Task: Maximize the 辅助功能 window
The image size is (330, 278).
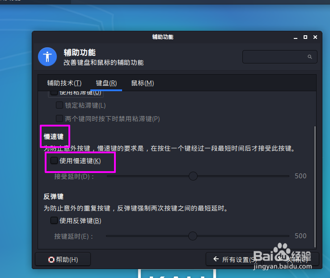Action: [305, 37]
